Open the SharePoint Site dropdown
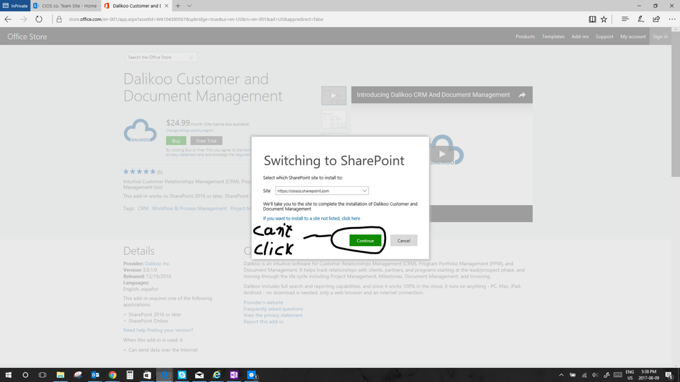Screen dimensions: 680x382 click(322, 190)
